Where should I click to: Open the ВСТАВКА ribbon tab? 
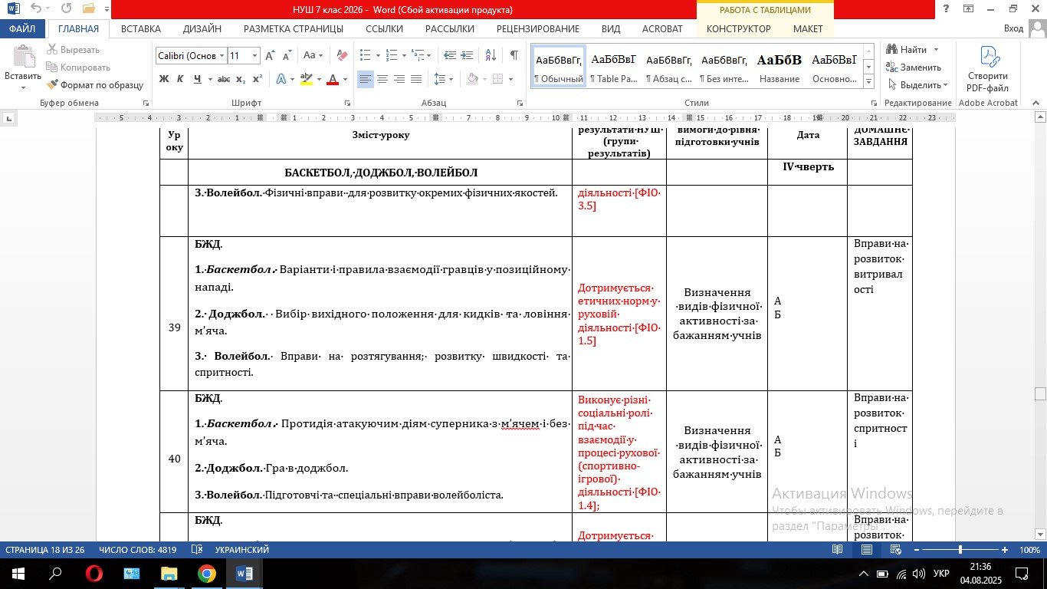pos(141,29)
